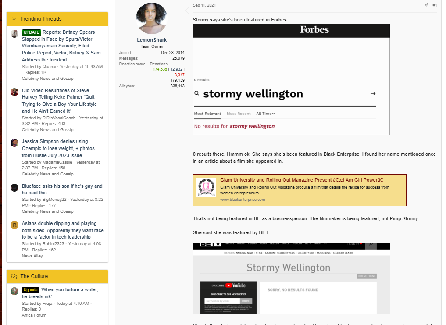Open Steve Harvey Keke Palmer thread
Screen dimensions: 446x325
60,101
